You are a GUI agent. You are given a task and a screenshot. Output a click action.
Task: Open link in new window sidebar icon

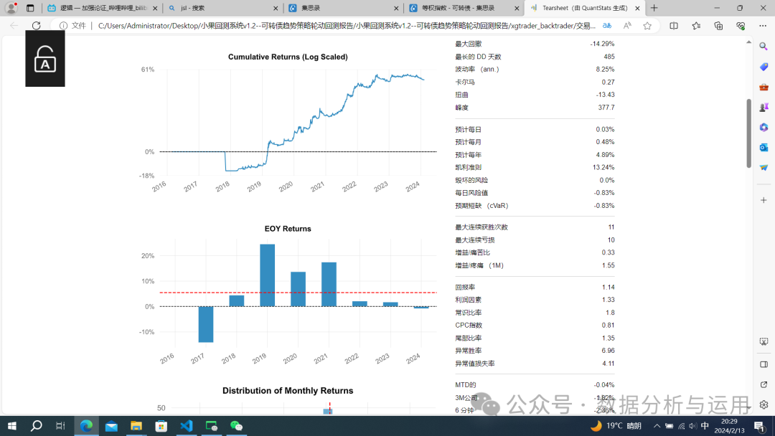point(764,384)
